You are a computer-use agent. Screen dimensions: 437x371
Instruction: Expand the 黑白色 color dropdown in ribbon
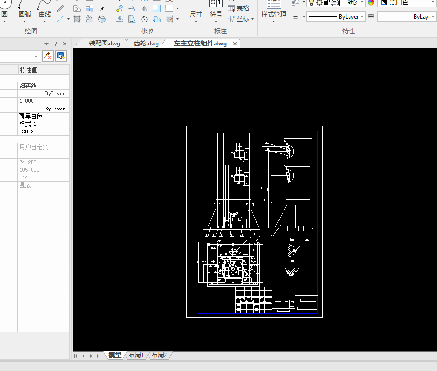click(406, 3)
